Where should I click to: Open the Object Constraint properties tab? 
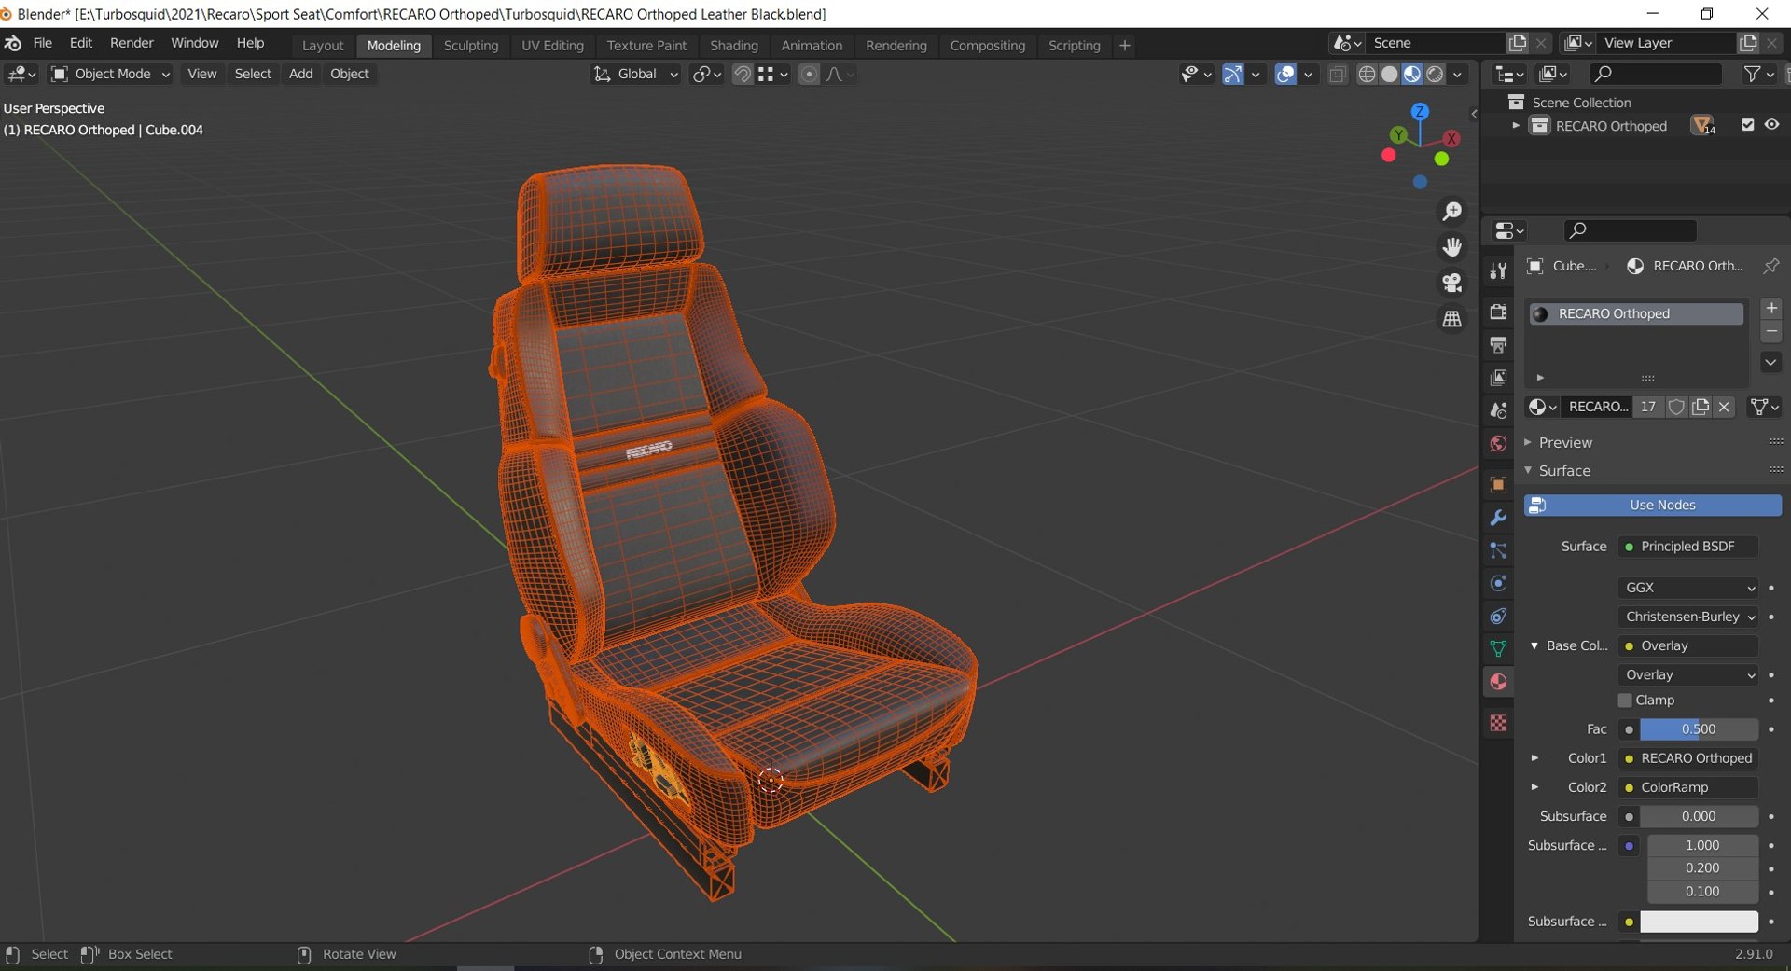point(1498,616)
